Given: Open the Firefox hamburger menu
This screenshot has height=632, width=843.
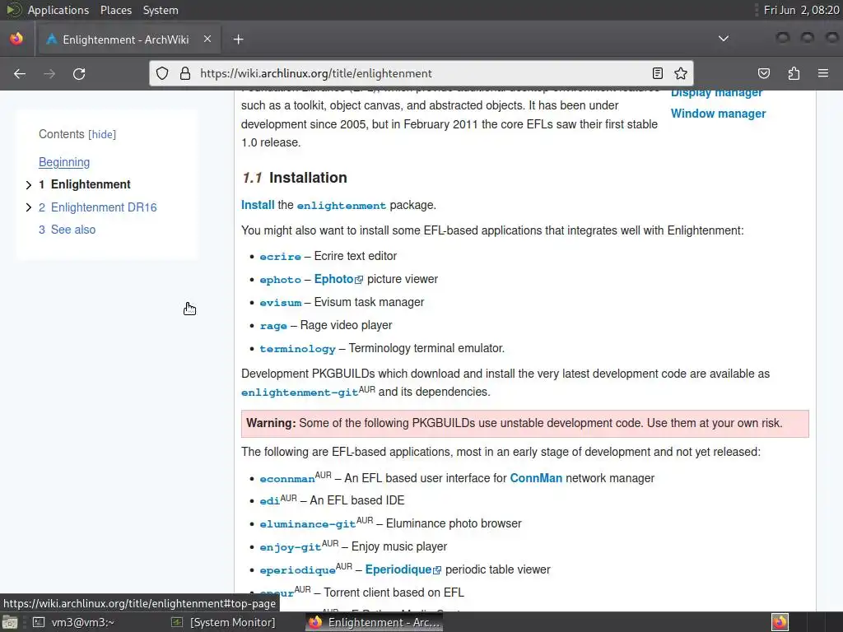Looking at the screenshot, I should pyautogui.click(x=823, y=73).
